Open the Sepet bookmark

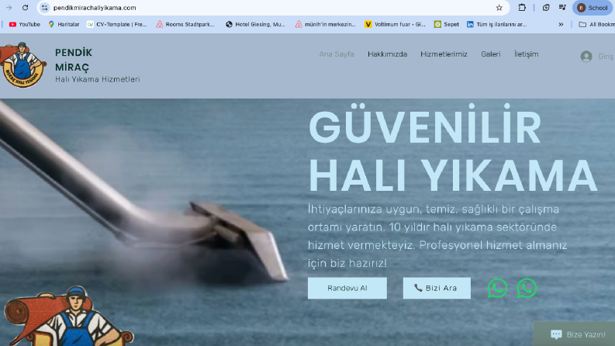coord(447,24)
